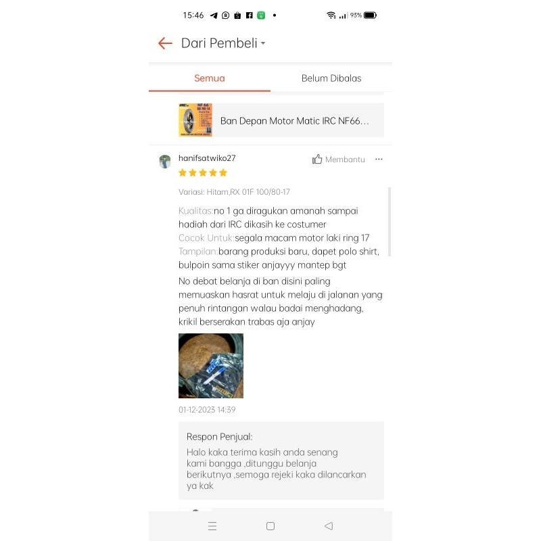
Task: Tap the battery indicator in status bar
Action: 370,15
